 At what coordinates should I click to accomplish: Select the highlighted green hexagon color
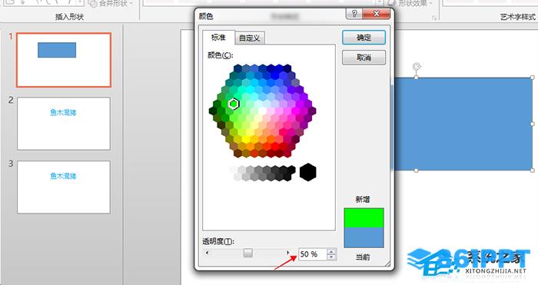coord(234,104)
